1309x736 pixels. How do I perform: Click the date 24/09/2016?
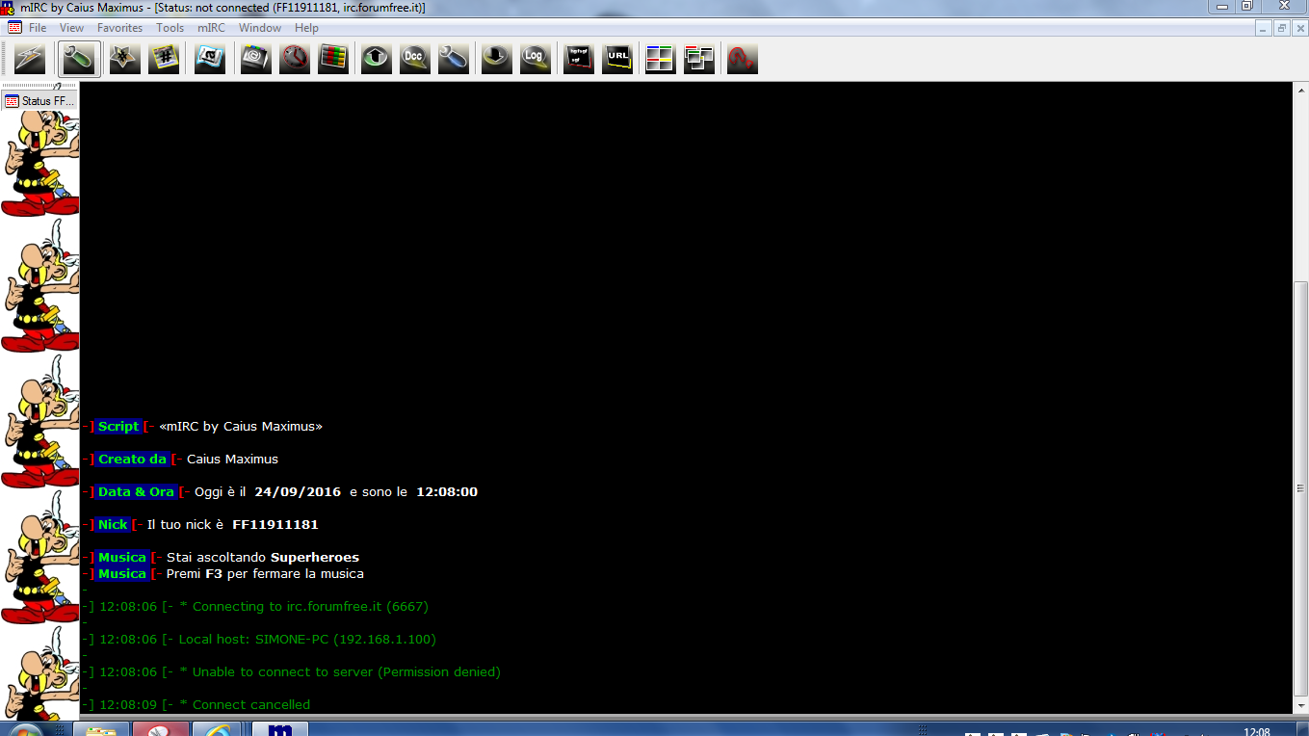298,491
